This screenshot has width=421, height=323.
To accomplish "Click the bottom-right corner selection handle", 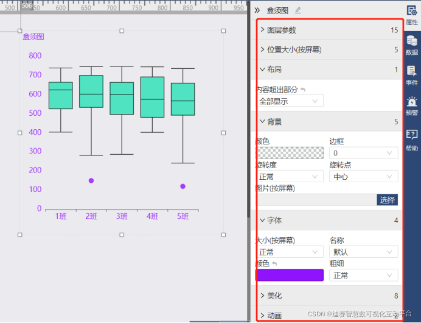I will pyautogui.click(x=223, y=235).
